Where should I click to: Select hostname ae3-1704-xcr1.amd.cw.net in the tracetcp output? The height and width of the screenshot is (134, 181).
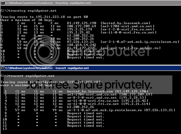pos(128,26)
